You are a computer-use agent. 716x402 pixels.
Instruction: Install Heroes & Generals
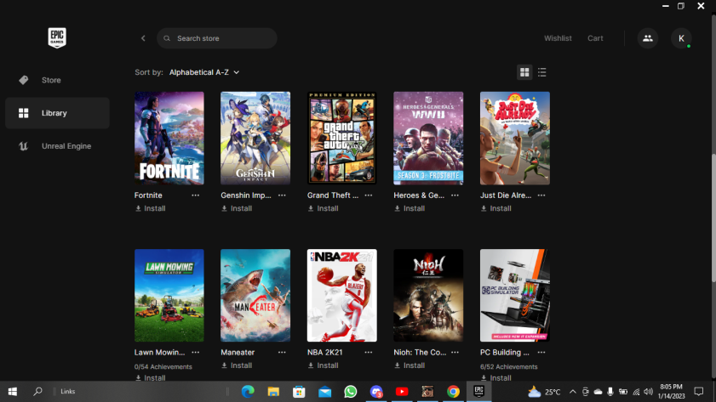pos(410,208)
